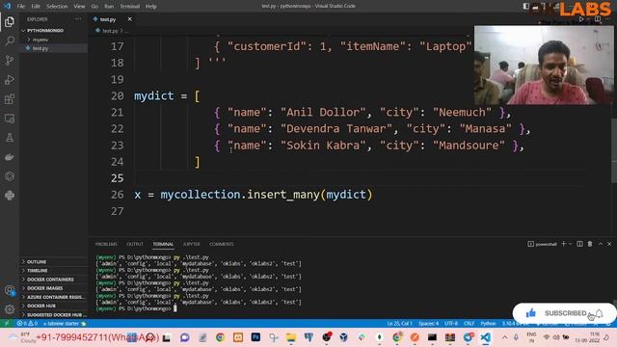Open Photoshop from the taskbar
617x347 pixels.
tap(255, 337)
